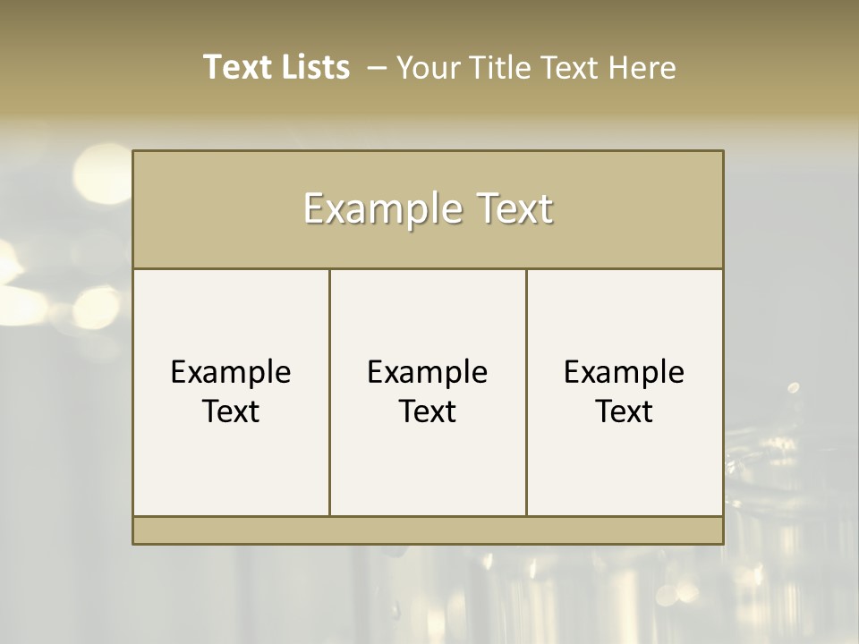This screenshot has height=644, width=859.
Task: Select the word 'Example' in the right cell
Action: [x=624, y=372]
